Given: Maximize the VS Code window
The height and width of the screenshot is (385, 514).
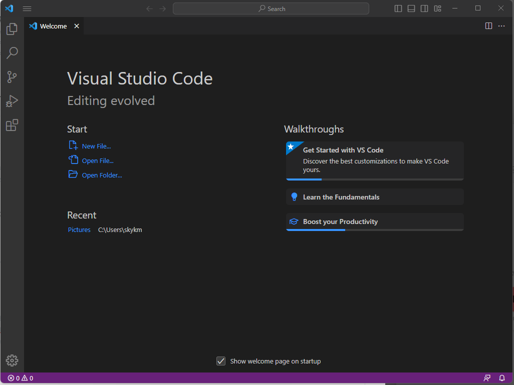Looking at the screenshot, I should (x=478, y=8).
